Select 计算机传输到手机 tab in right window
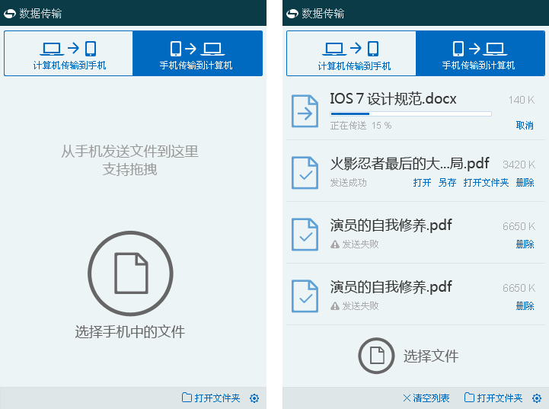Viewport: 549px width, 409px height. coord(352,53)
